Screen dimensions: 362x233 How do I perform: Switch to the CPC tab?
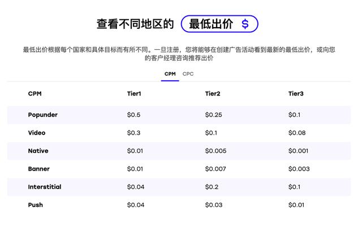click(x=188, y=74)
